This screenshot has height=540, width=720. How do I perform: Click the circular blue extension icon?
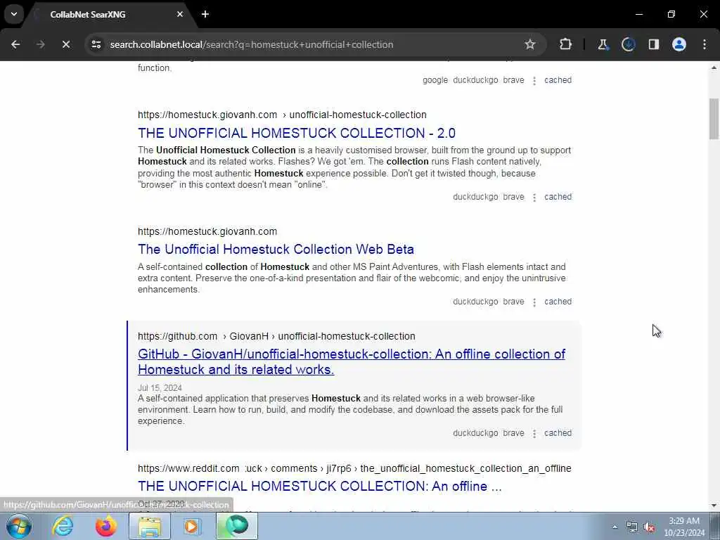point(628,44)
